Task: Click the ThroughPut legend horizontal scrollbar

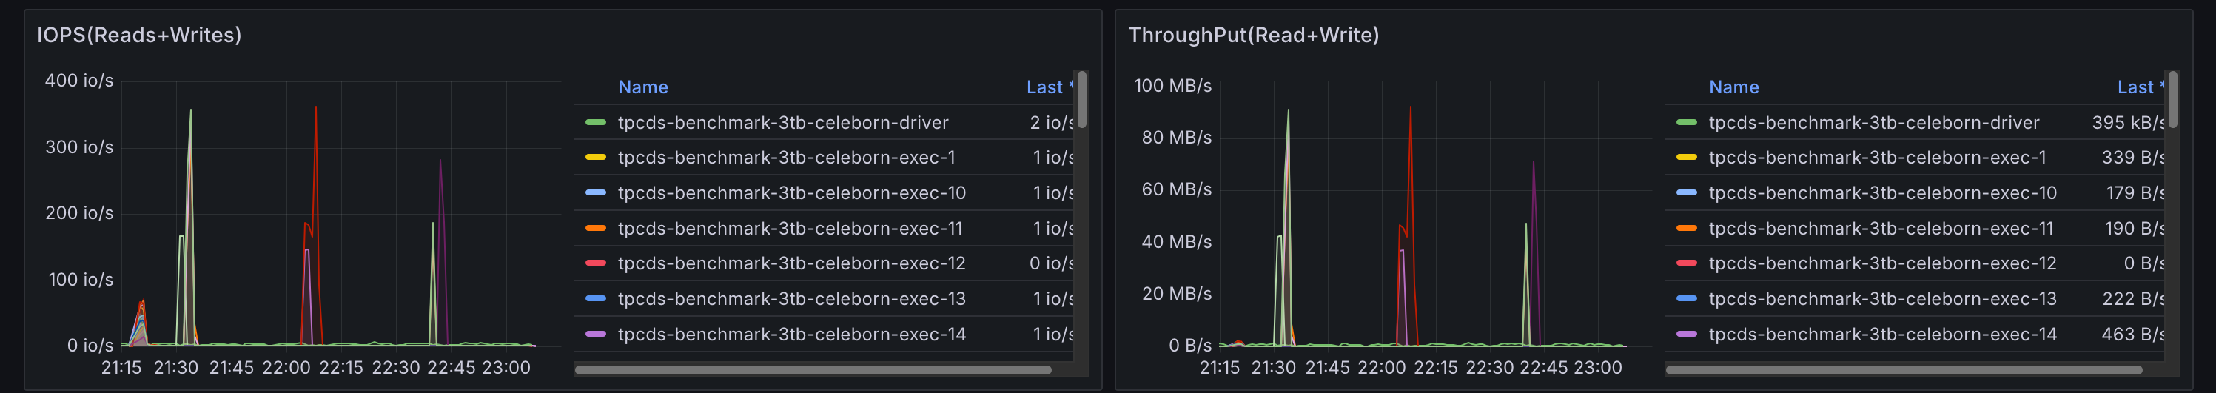Action: click(x=1903, y=371)
